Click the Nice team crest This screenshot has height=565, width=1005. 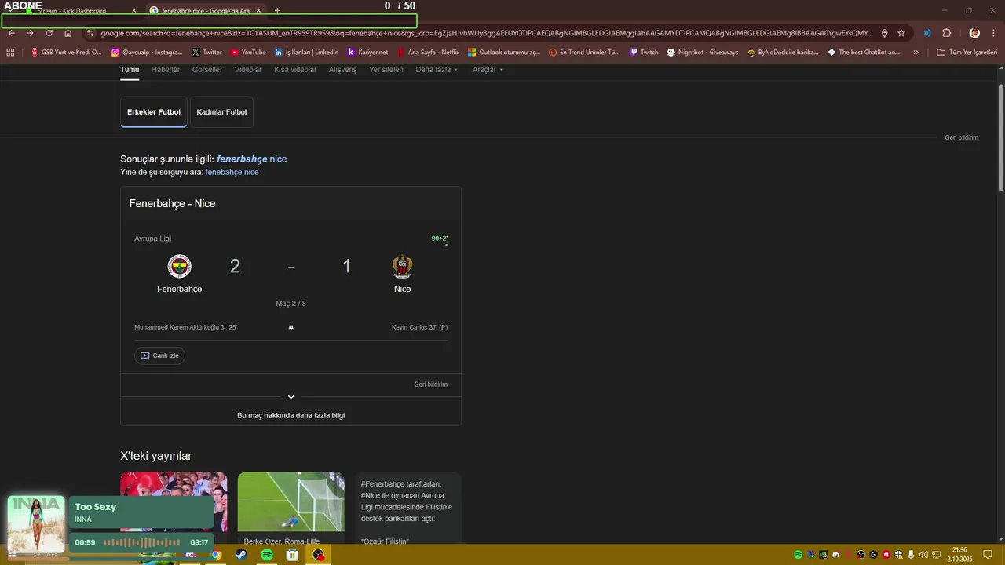(403, 267)
